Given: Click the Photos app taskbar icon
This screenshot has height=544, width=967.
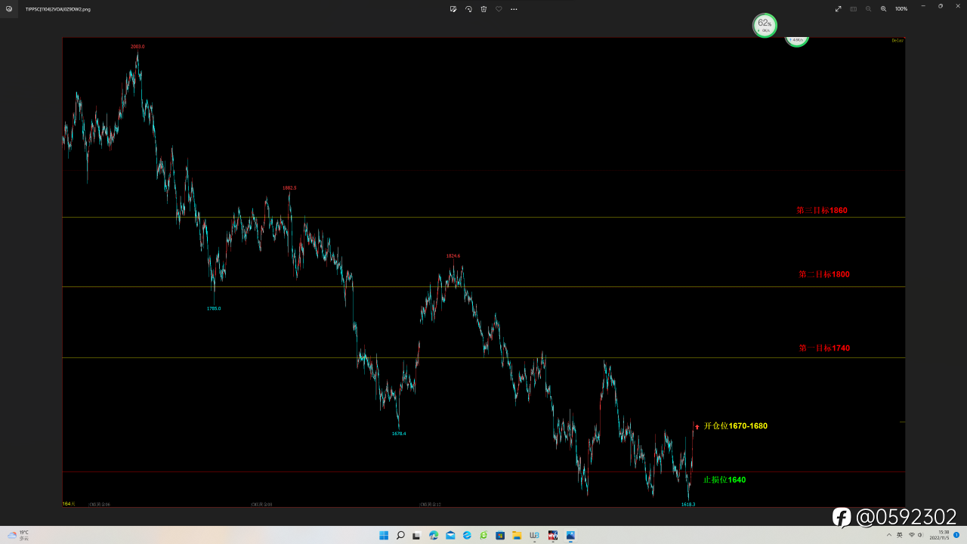Looking at the screenshot, I should 570,536.
